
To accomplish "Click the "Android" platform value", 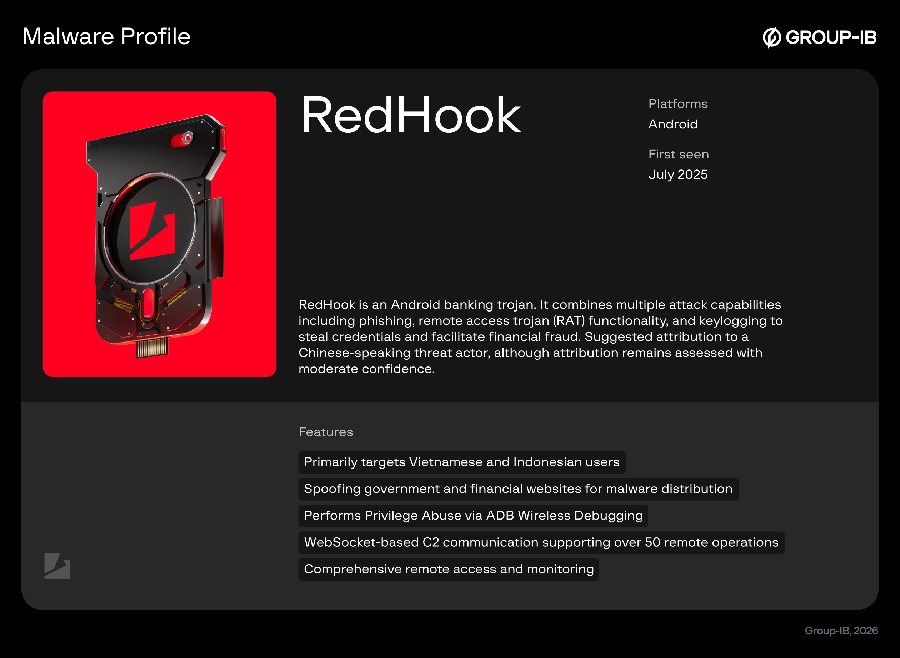I will click(x=673, y=124).
